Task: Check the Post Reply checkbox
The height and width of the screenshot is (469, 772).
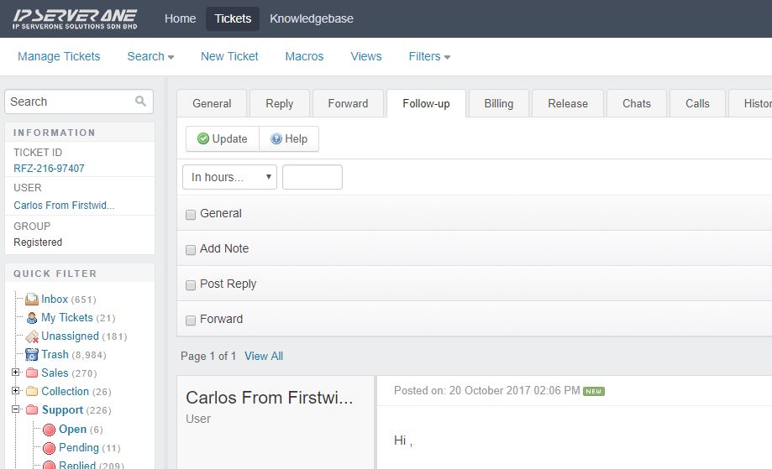Action: click(191, 284)
